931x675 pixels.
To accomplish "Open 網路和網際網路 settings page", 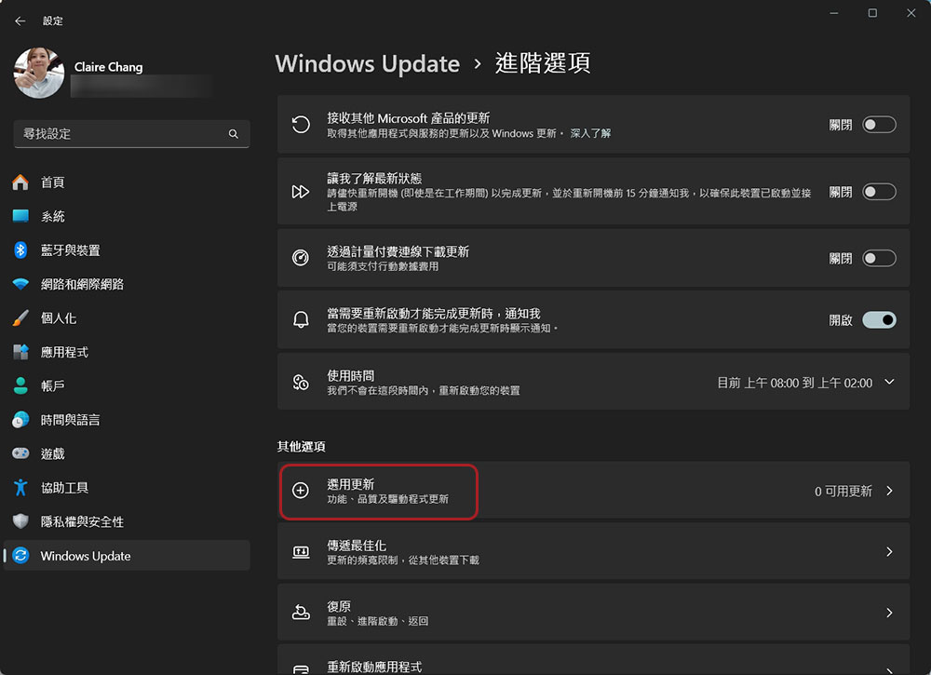I will [127, 284].
